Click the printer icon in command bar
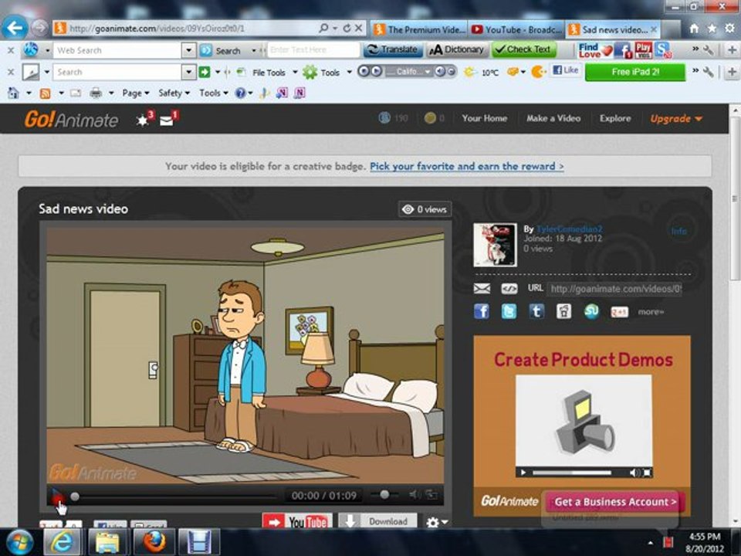Image resolution: width=741 pixels, height=556 pixels. click(96, 93)
